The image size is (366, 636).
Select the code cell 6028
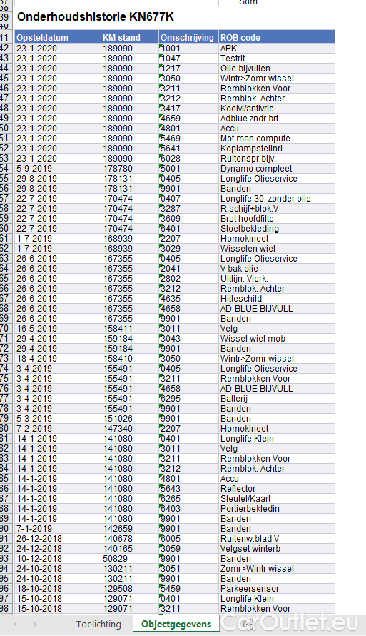(x=188, y=158)
